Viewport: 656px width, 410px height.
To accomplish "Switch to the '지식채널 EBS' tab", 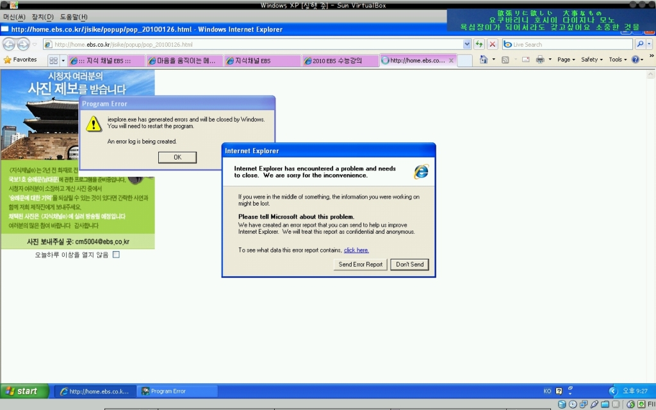I will pyautogui.click(x=262, y=61).
